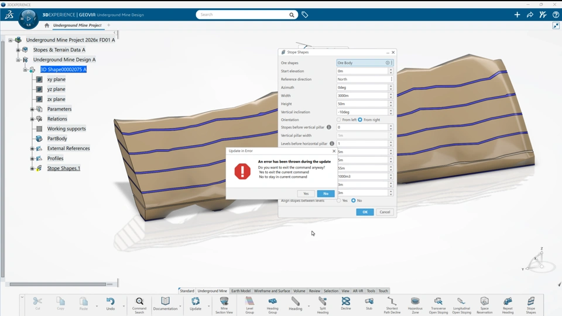Click the 3DEXPERIENCE compass icon
The image size is (562, 316).
pos(28,19)
